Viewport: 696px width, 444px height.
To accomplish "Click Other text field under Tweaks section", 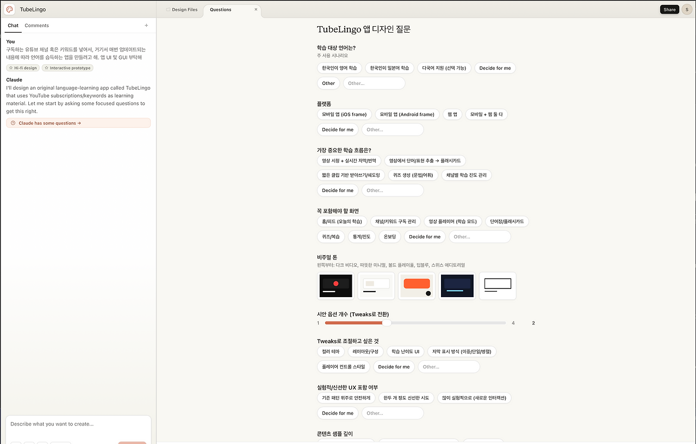I will click(x=449, y=367).
